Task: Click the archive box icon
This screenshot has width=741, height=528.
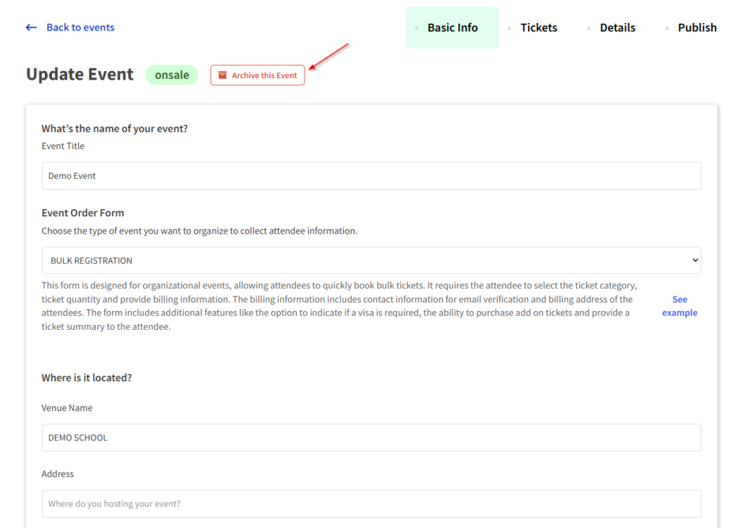Action: [223, 75]
